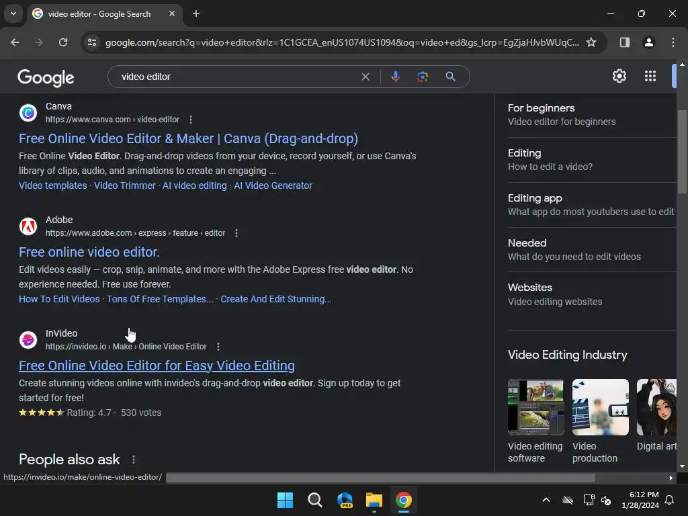Open Adobe's Free online video editor link
Viewport: 688px width, 516px height.
tap(89, 253)
